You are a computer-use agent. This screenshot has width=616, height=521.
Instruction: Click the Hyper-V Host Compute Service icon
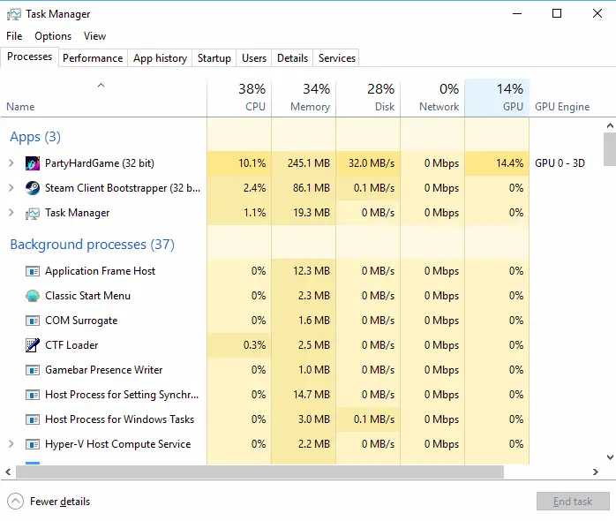[33, 444]
